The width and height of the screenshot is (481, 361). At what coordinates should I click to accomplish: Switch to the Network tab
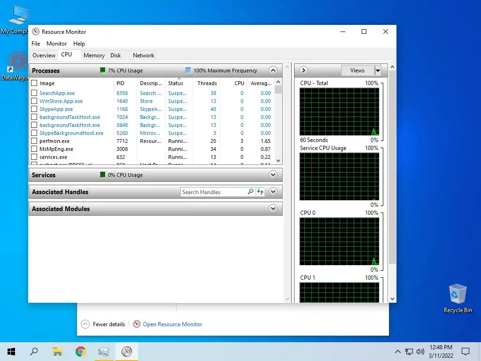(x=143, y=55)
